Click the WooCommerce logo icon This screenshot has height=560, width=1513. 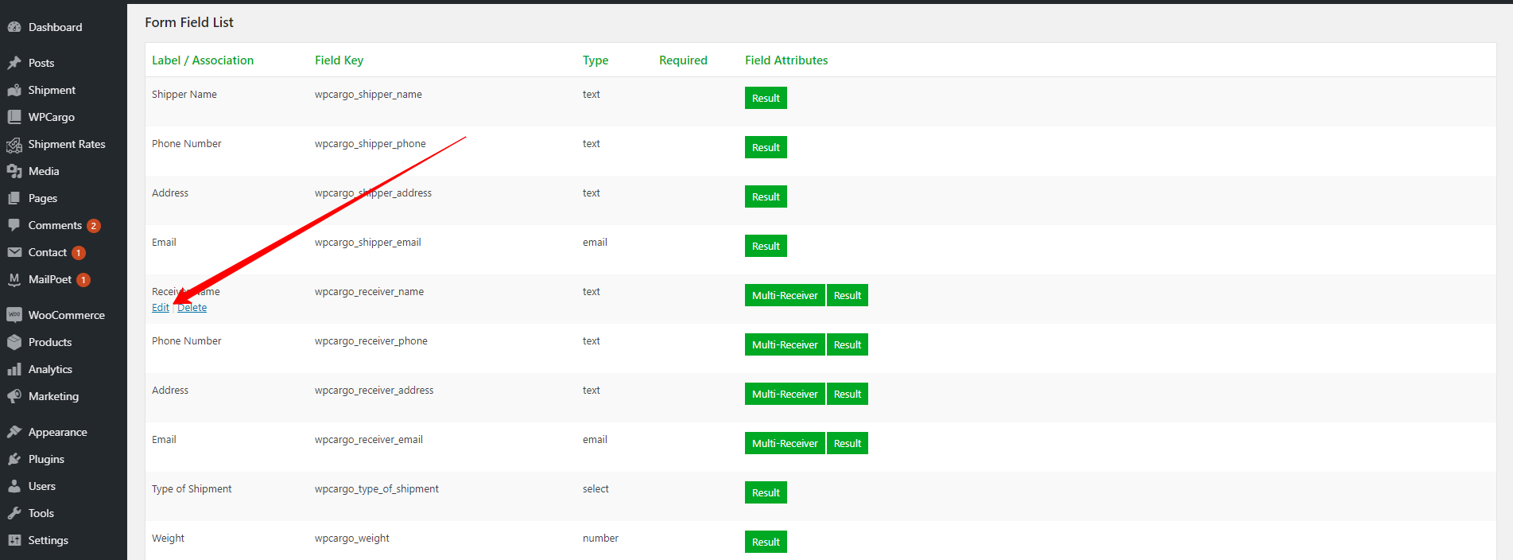coord(14,315)
